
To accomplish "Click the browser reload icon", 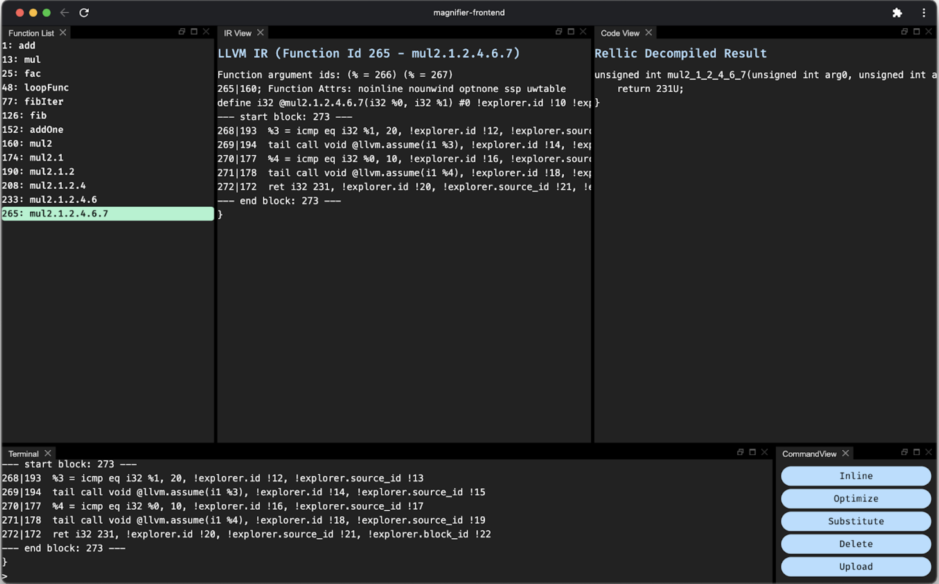I will pyautogui.click(x=84, y=13).
